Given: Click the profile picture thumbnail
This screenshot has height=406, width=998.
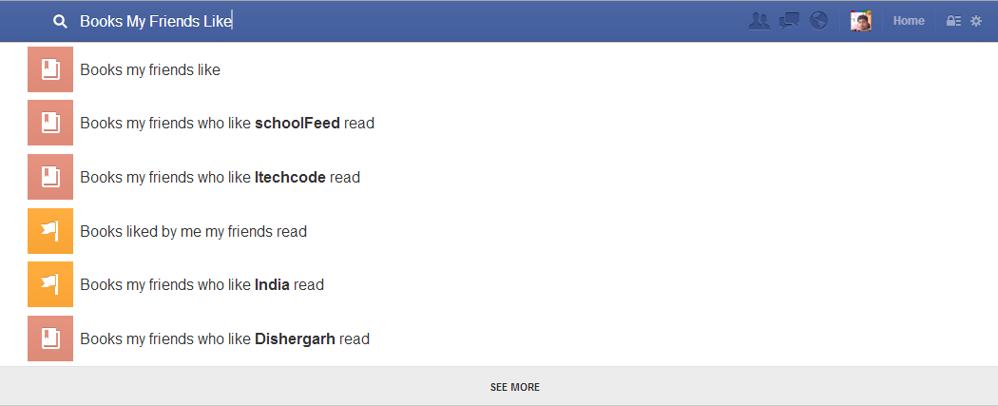Looking at the screenshot, I should tap(860, 21).
